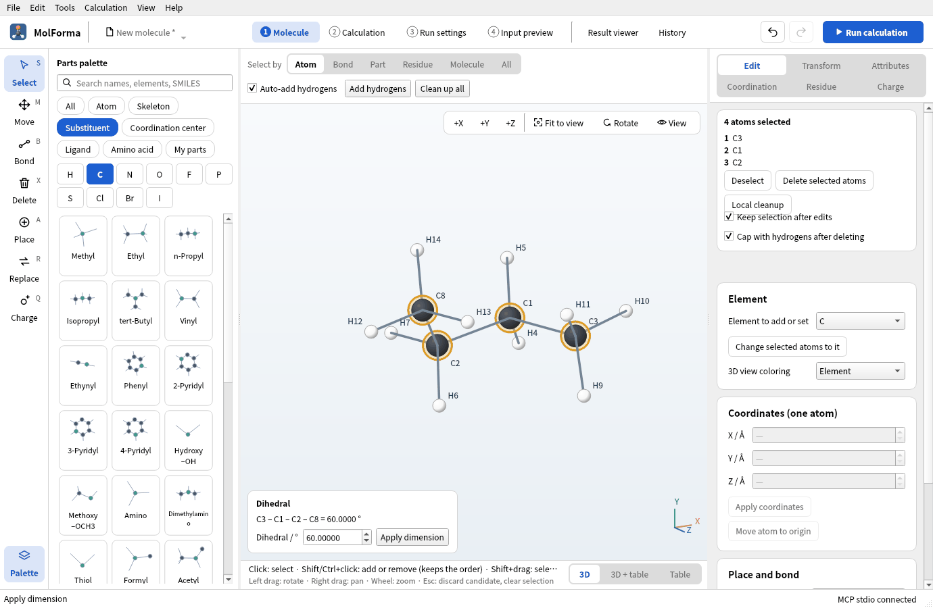Select the Charge tool
This screenshot has width=933, height=608.
pyautogui.click(x=24, y=308)
